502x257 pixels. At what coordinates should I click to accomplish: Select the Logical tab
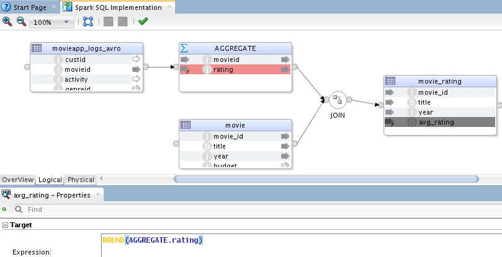pos(50,180)
